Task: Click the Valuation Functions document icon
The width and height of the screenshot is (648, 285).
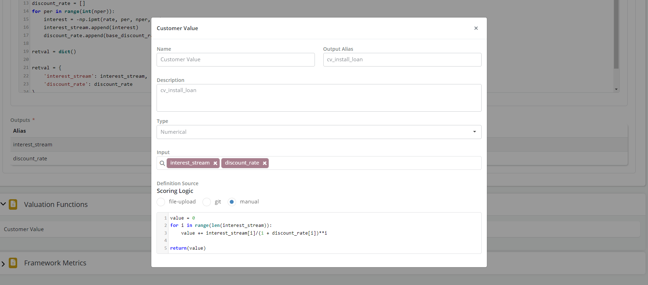Action: click(x=13, y=204)
